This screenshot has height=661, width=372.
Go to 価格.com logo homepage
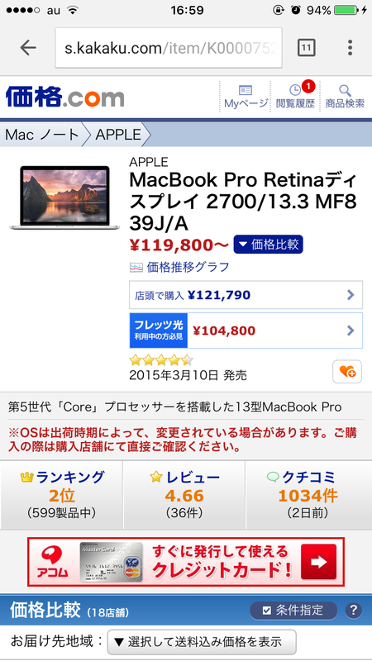coord(65,97)
